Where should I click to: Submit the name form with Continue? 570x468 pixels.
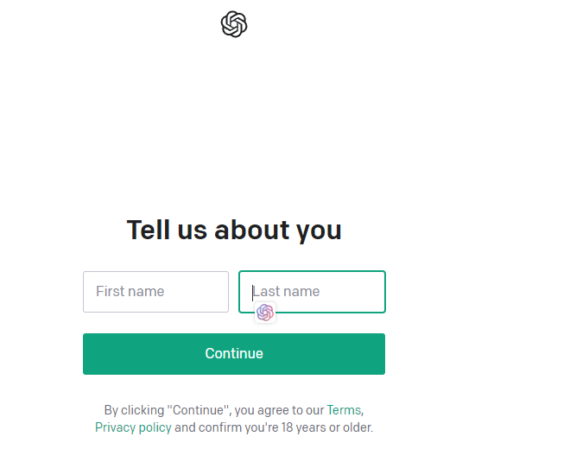click(234, 354)
